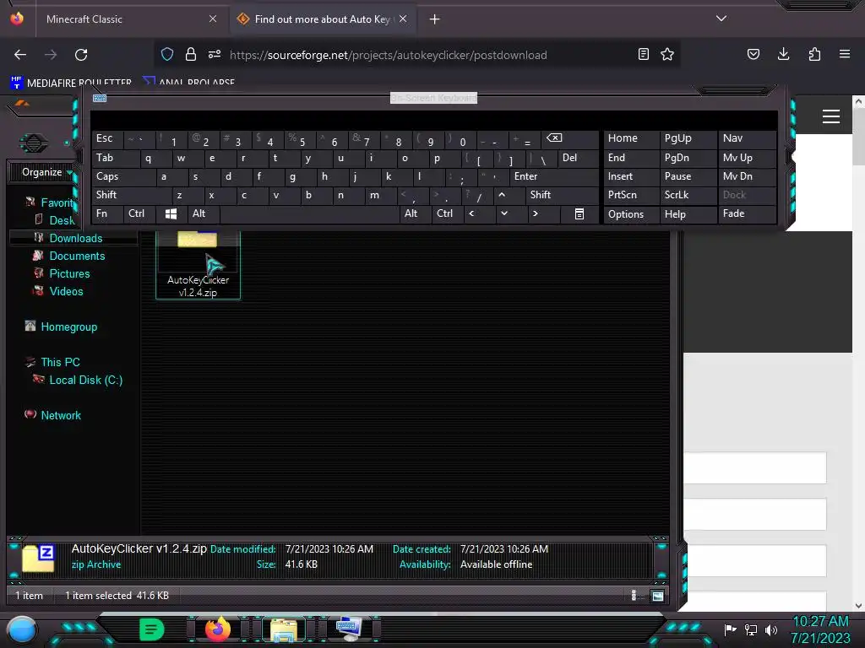Viewport: 865px width, 648px height.
Task: Toggle the Fn key on the keyboard
Action: click(x=107, y=213)
